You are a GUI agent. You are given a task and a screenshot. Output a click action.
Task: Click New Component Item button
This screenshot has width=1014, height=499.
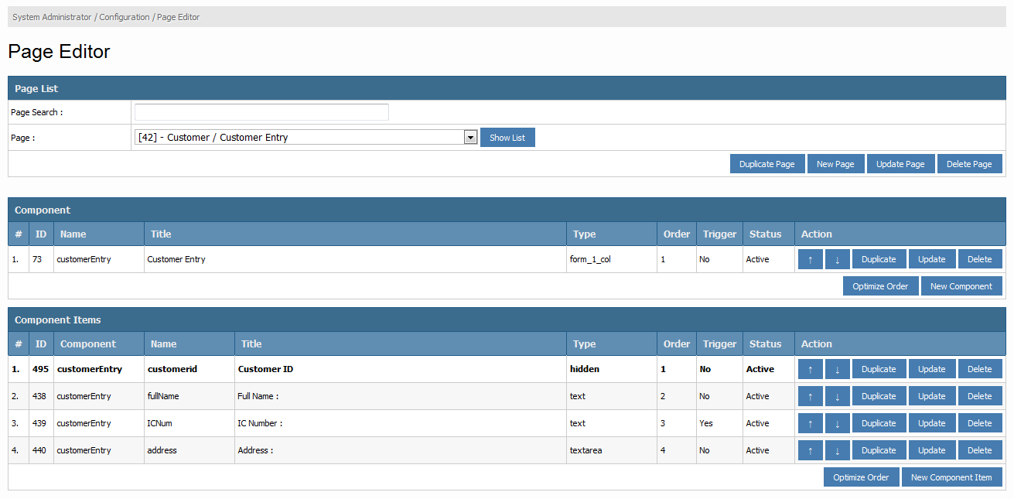951,477
